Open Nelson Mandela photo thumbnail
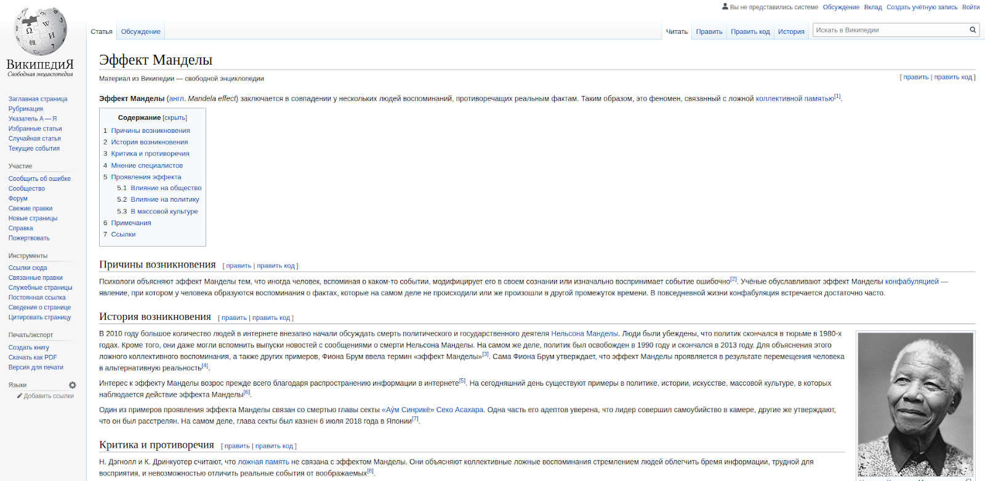 [915, 405]
